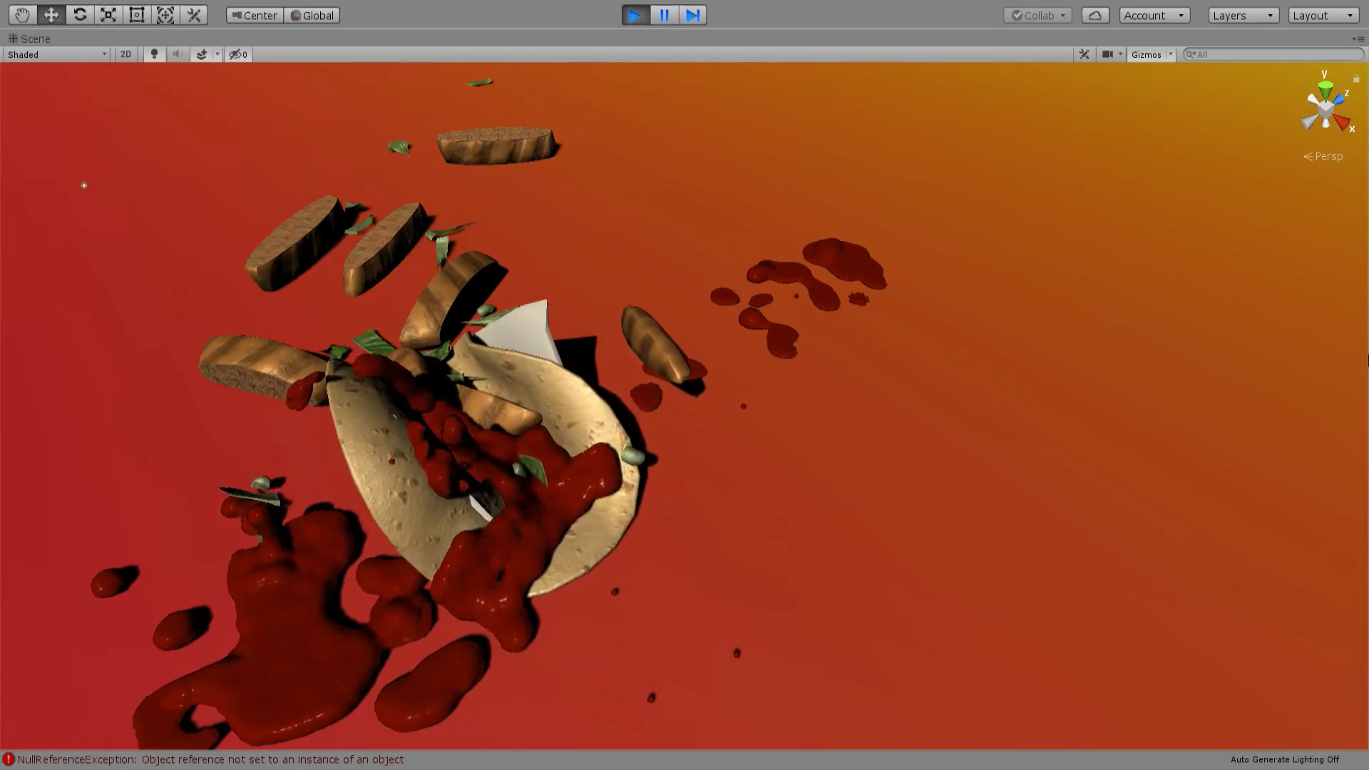Toggle hidden objects scene visibility
This screenshot has width=1369, height=770.
237,54
